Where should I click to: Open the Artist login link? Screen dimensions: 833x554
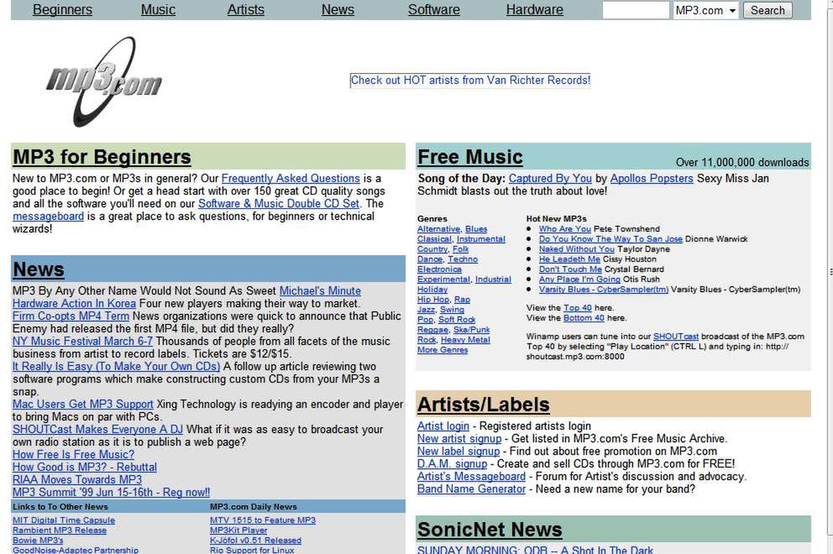[x=443, y=426]
